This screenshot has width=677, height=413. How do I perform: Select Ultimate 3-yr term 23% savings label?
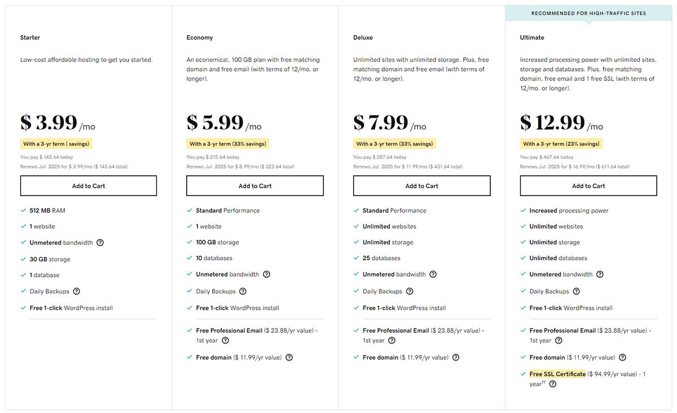point(561,144)
